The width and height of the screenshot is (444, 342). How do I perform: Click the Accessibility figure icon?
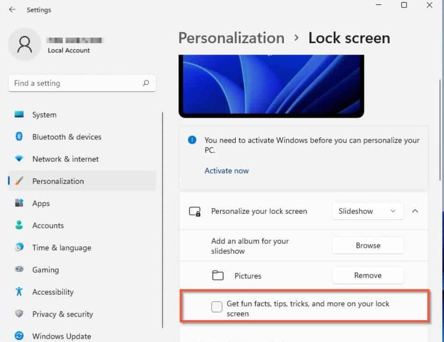pos(19,292)
